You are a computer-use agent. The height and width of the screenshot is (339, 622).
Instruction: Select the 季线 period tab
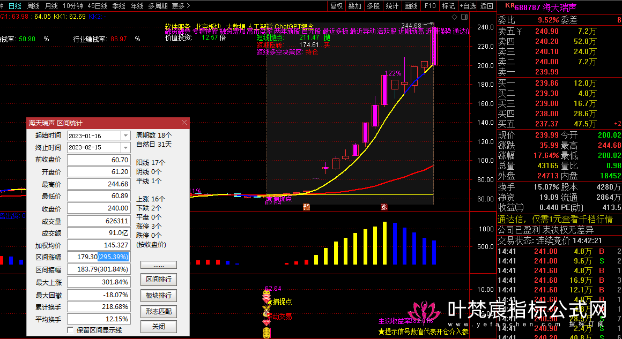pos(119,5)
